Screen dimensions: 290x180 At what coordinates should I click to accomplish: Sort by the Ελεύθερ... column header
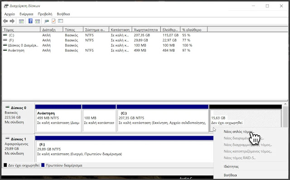tap(170, 29)
